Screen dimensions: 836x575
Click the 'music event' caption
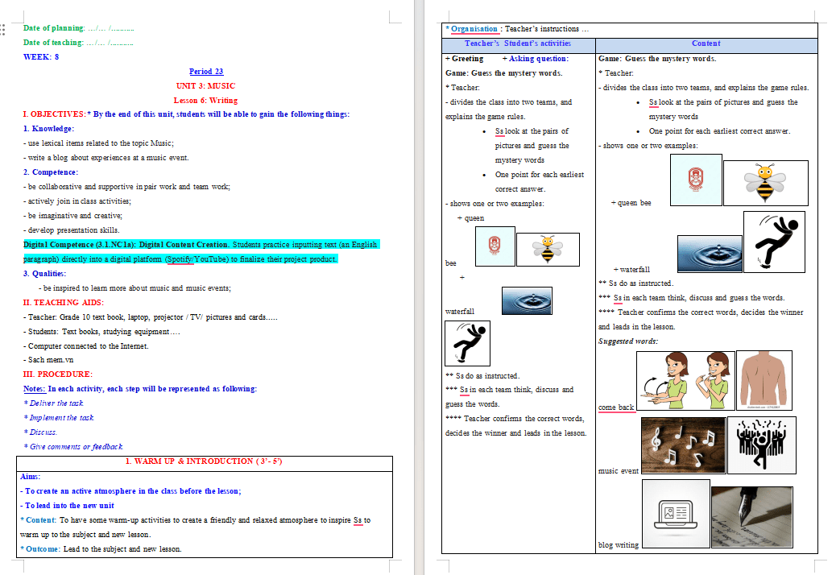click(x=619, y=471)
